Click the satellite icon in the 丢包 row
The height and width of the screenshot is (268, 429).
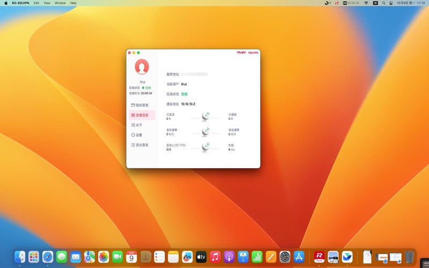point(205,147)
